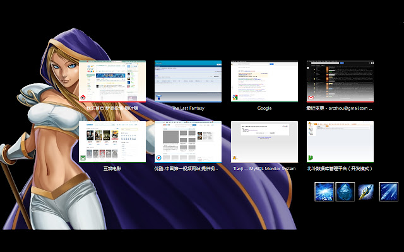Viewport: 404px width, 252px height.
Task: Click the 我的首页 新浪微博 title
Action: [x=112, y=108]
